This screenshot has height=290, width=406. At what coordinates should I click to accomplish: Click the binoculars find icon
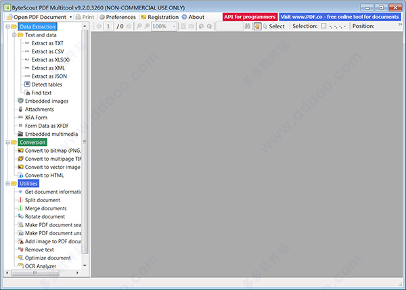click(248, 26)
